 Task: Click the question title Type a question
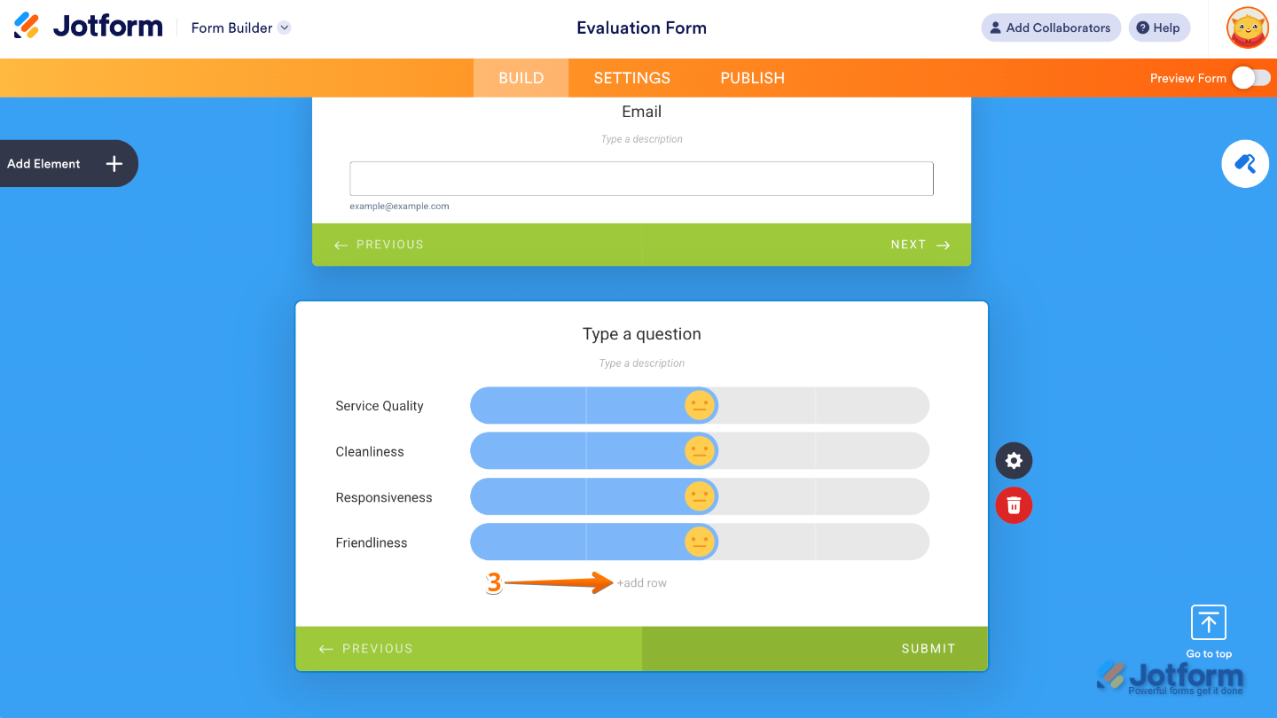point(641,334)
